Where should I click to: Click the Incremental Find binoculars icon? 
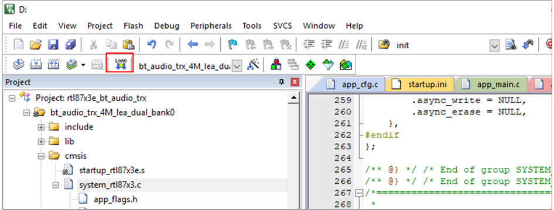(528, 45)
